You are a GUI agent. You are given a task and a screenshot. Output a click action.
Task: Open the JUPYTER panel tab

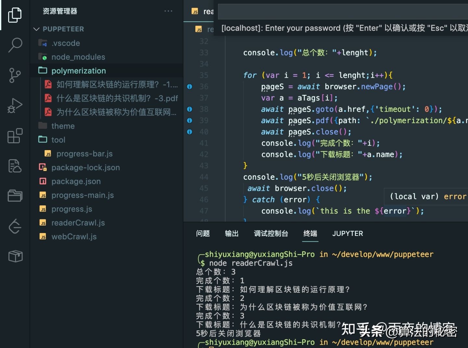click(x=347, y=233)
